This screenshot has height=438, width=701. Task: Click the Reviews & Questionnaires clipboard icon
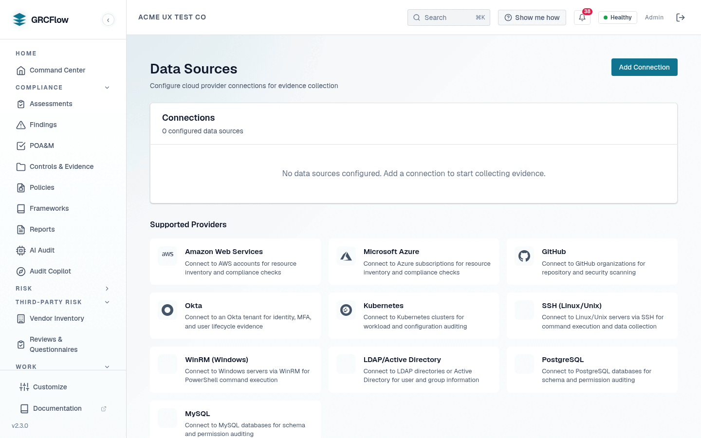point(21,345)
